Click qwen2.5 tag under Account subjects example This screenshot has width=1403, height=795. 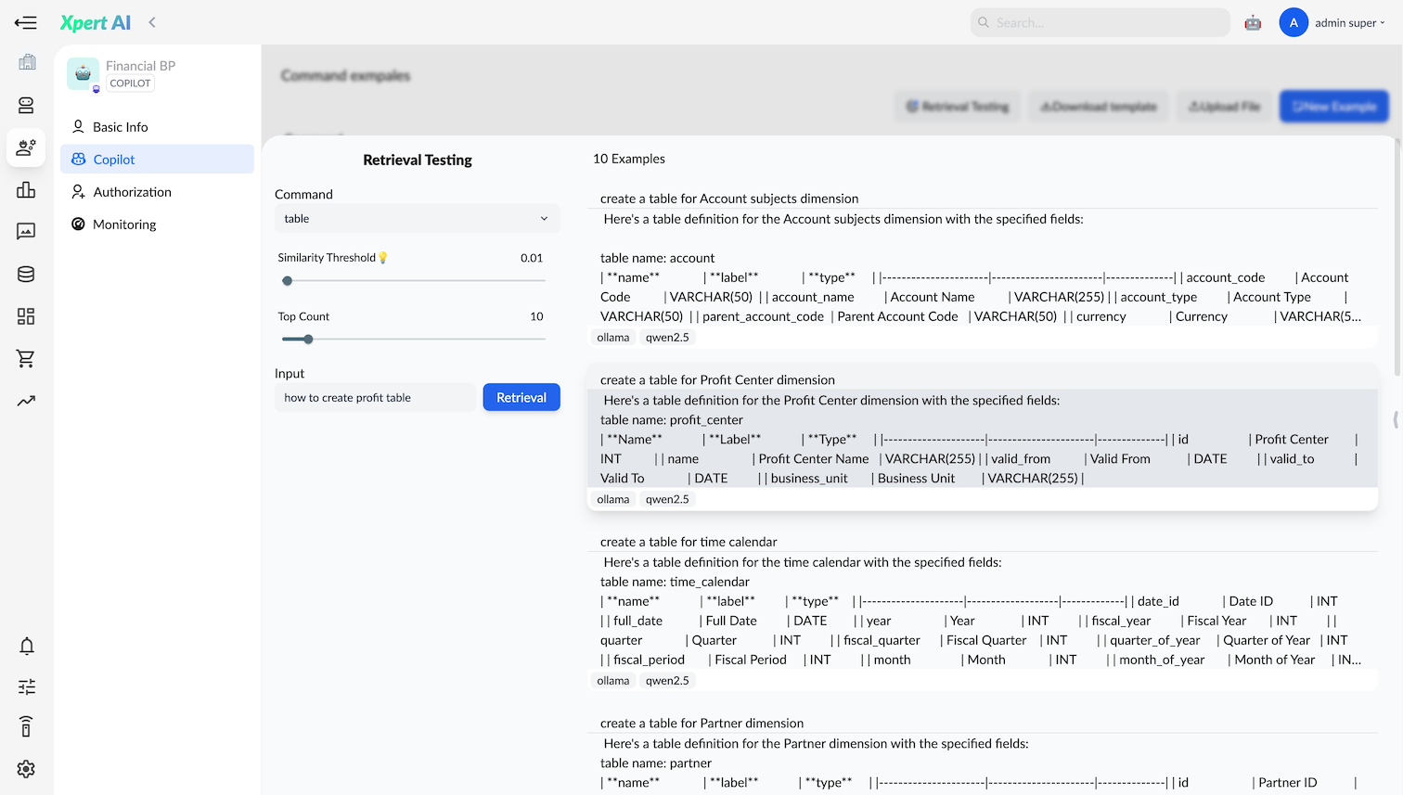pyautogui.click(x=667, y=338)
